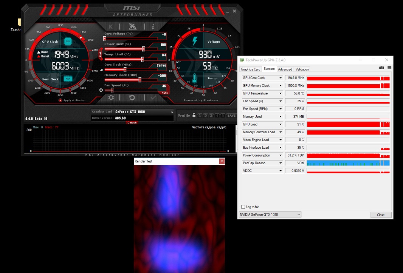
Task: Open Memory Controller Load sensor dropdown
Action: click(x=281, y=132)
